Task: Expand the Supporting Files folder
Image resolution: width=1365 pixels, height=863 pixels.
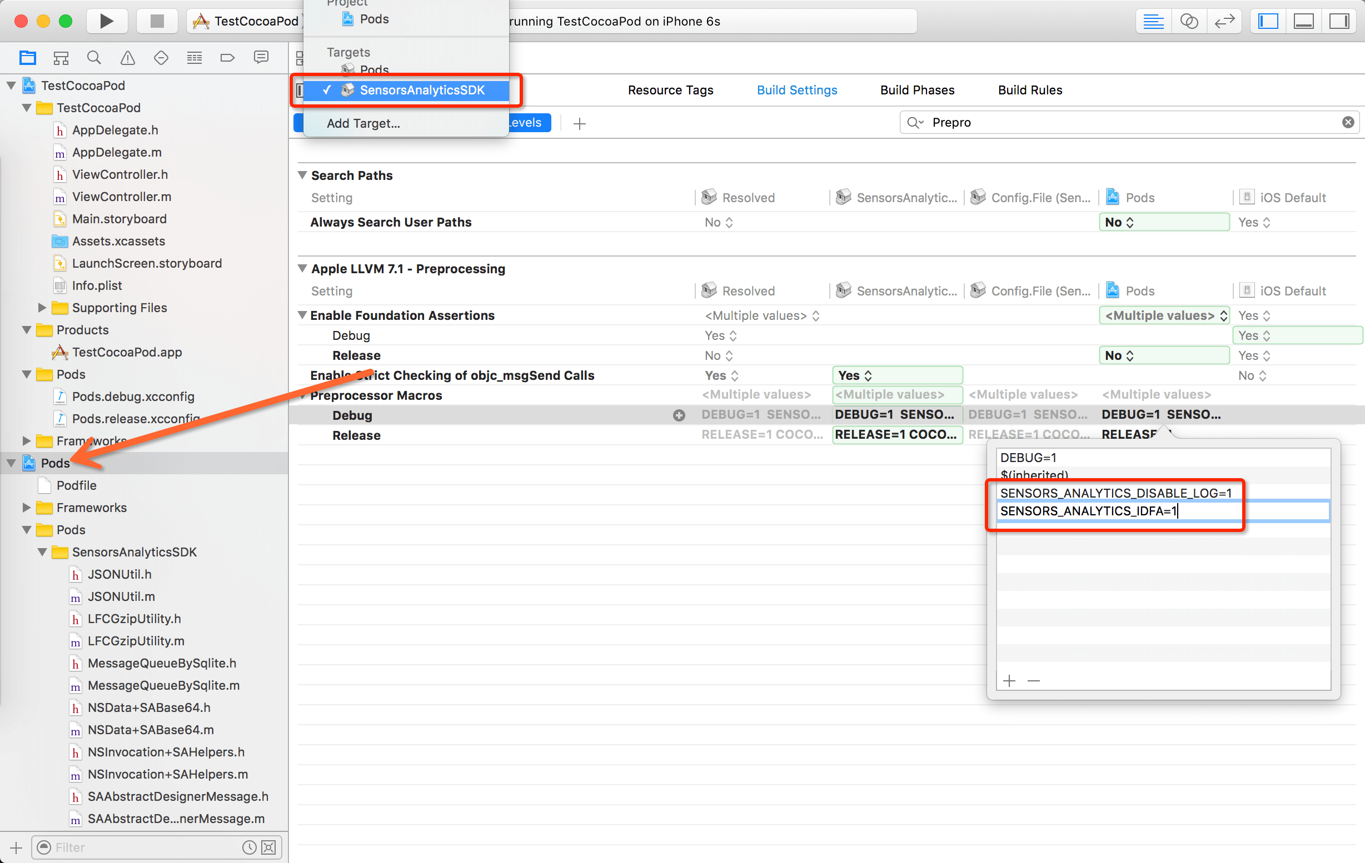Action: click(x=42, y=308)
